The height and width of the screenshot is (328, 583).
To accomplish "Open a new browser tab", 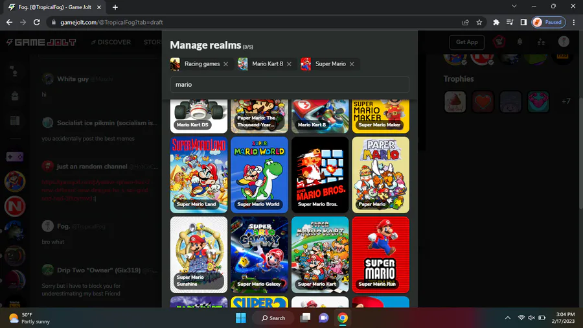I will point(115,7).
